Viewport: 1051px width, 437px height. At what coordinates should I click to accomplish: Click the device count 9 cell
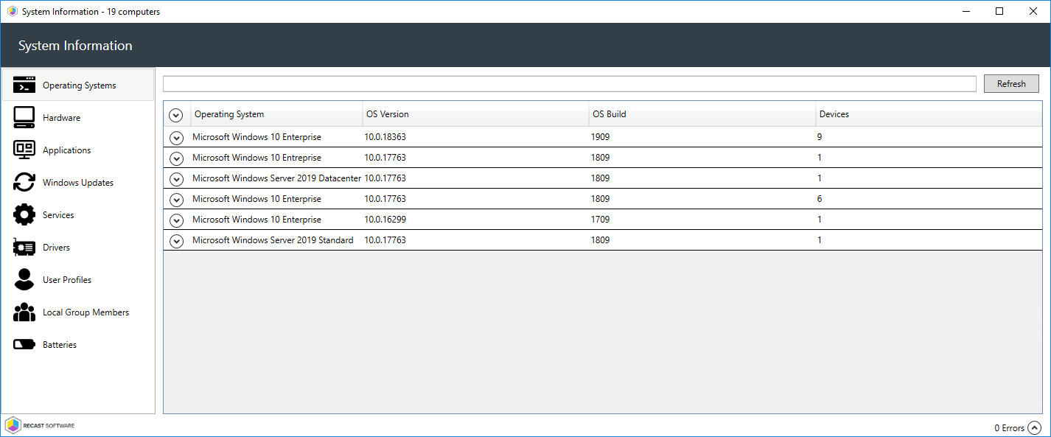(820, 137)
